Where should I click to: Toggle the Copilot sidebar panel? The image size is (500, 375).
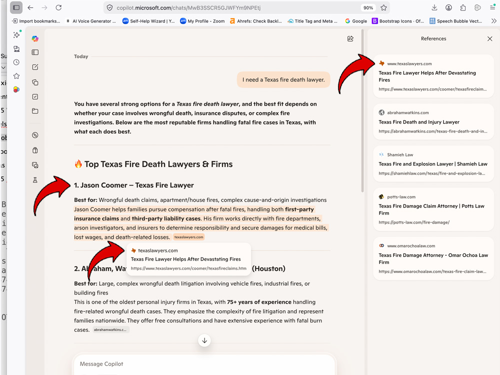pos(35,52)
